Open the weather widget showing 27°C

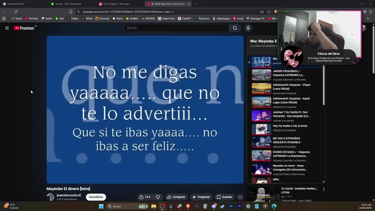(x=11, y=206)
